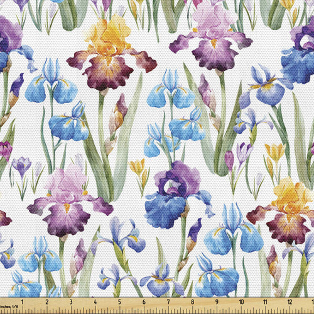Image resolution: width=314 pixels, height=314 pixels.
Task: Click the number 1 on the ruler
Action: click(23, 302)
